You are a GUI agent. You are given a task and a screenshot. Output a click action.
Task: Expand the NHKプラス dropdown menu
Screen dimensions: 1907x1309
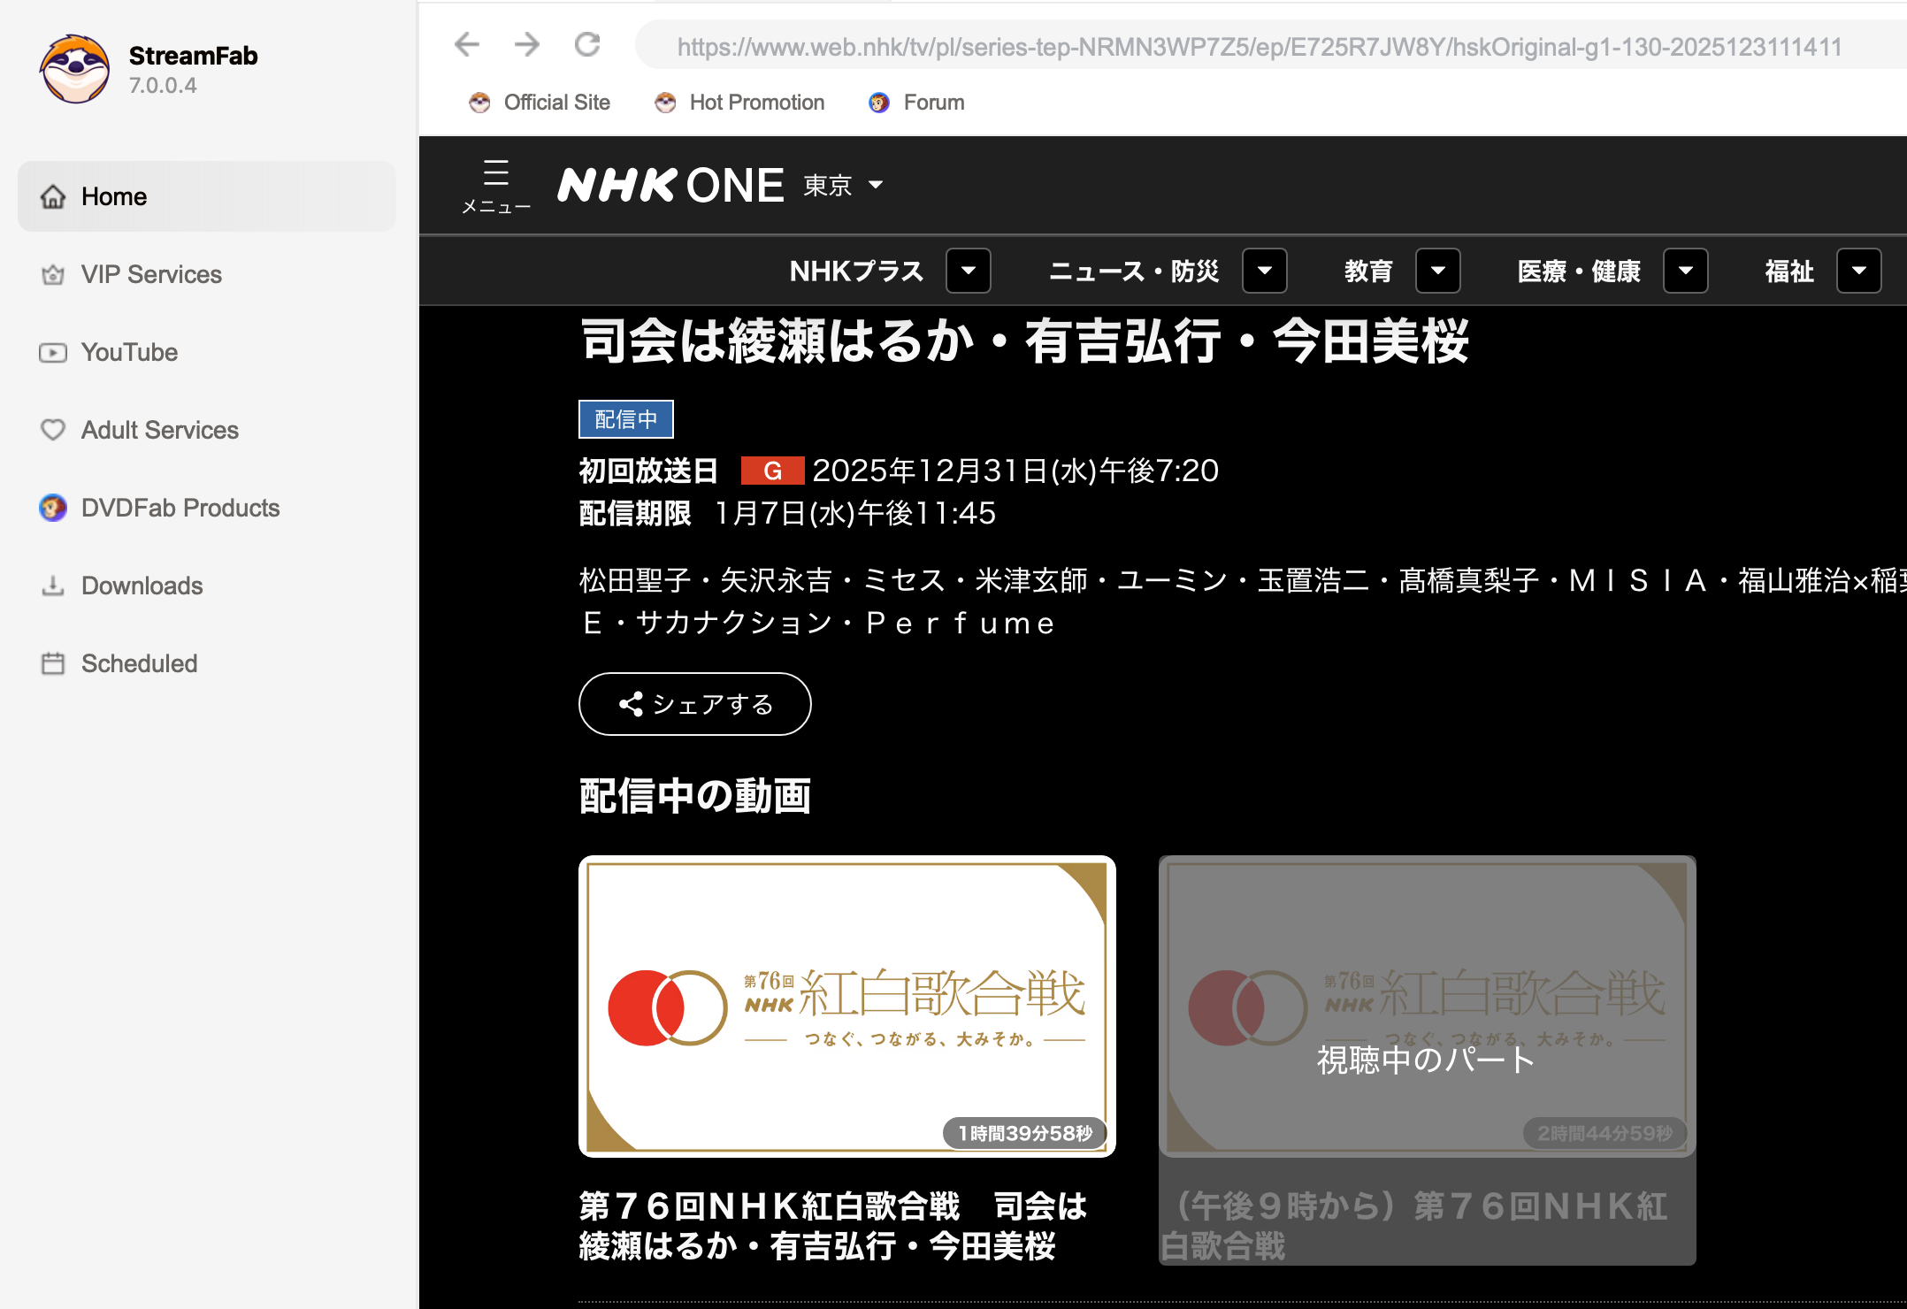(968, 271)
